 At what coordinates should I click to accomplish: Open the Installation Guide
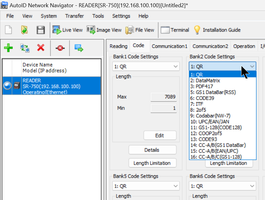tap(217, 30)
